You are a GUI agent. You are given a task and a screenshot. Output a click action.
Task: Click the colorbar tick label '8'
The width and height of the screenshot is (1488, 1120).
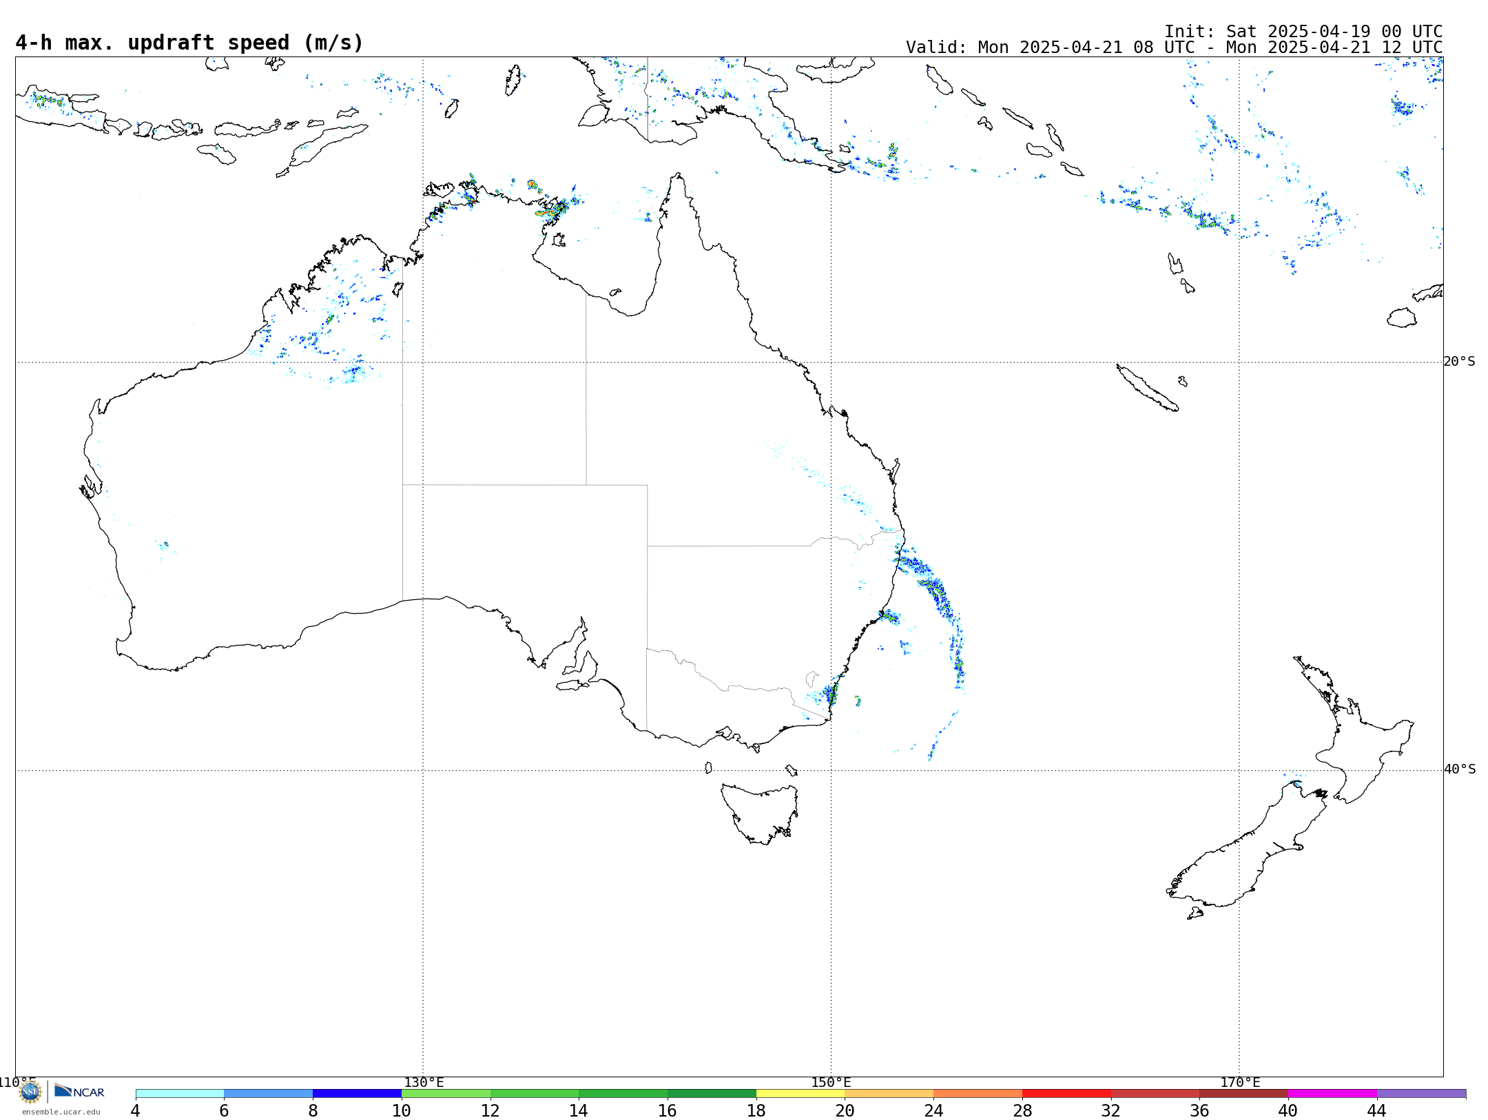point(313,1110)
